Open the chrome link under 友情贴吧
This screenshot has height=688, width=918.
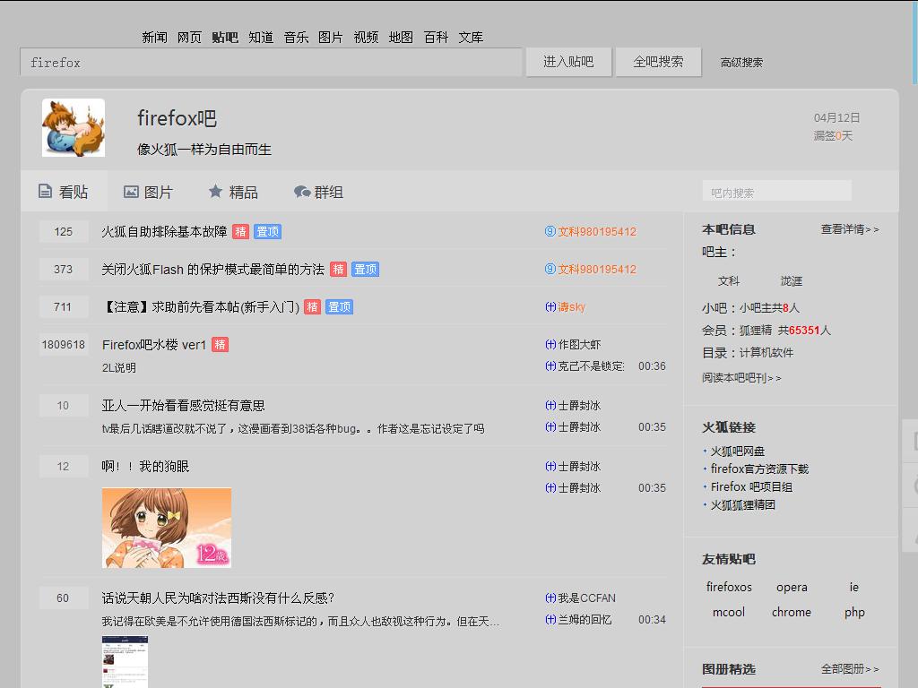point(792,612)
